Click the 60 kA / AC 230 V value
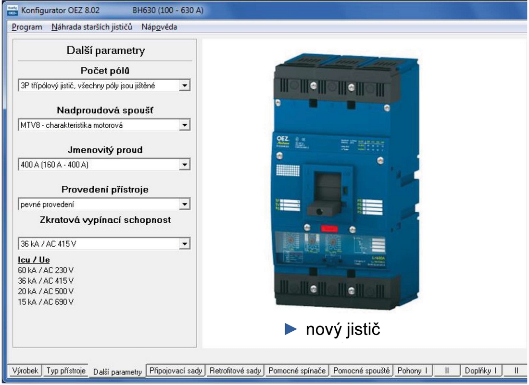This screenshot has width=529, height=385. [x=46, y=270]
